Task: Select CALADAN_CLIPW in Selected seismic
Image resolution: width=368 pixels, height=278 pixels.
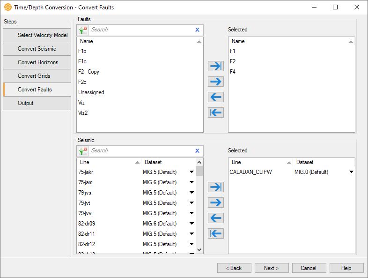Action: point(250,172)
